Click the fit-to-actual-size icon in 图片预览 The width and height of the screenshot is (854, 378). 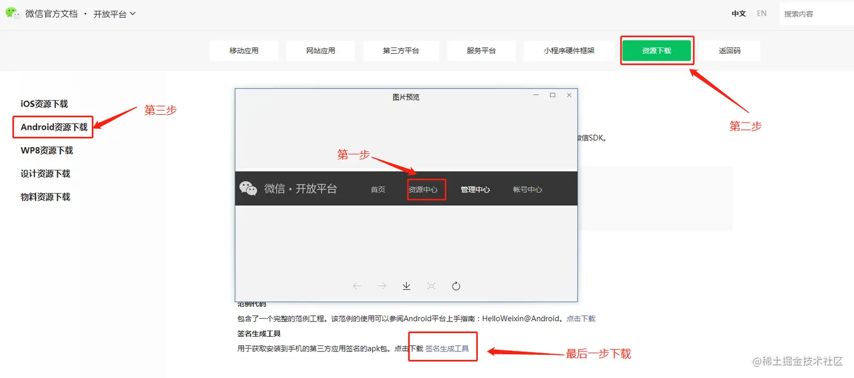tap(432, 286)
